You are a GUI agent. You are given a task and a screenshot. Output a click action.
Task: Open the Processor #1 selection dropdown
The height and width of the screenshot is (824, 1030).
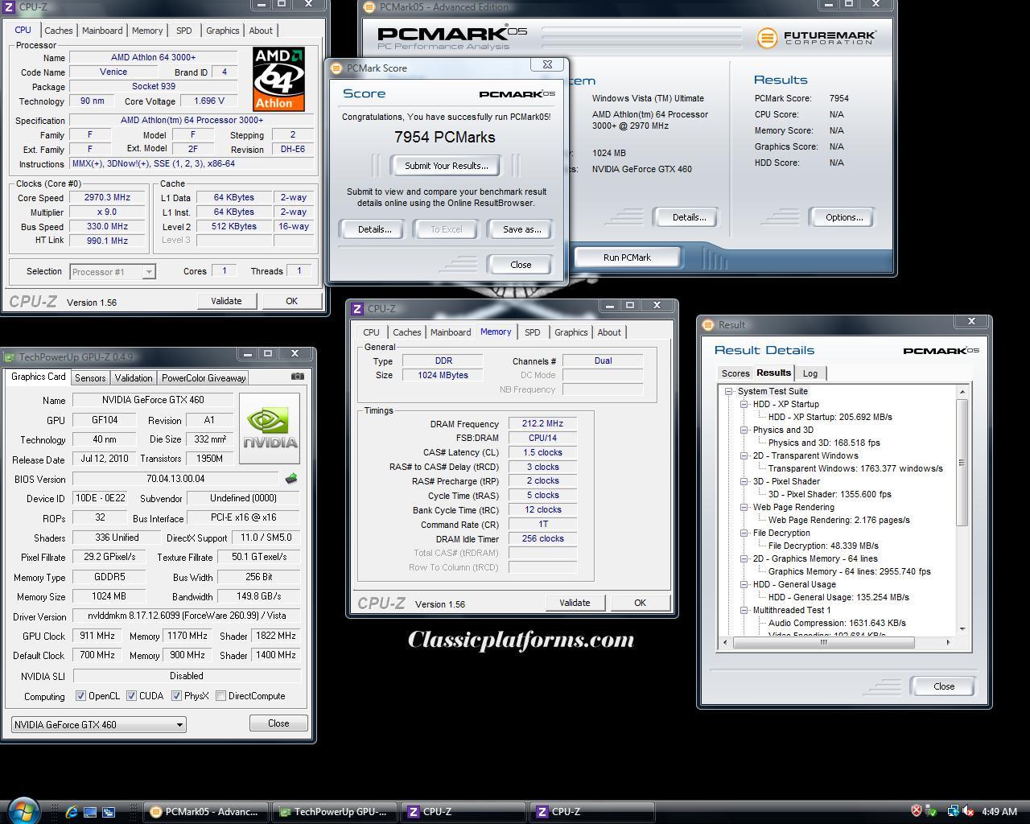click(x=112, y=272)
